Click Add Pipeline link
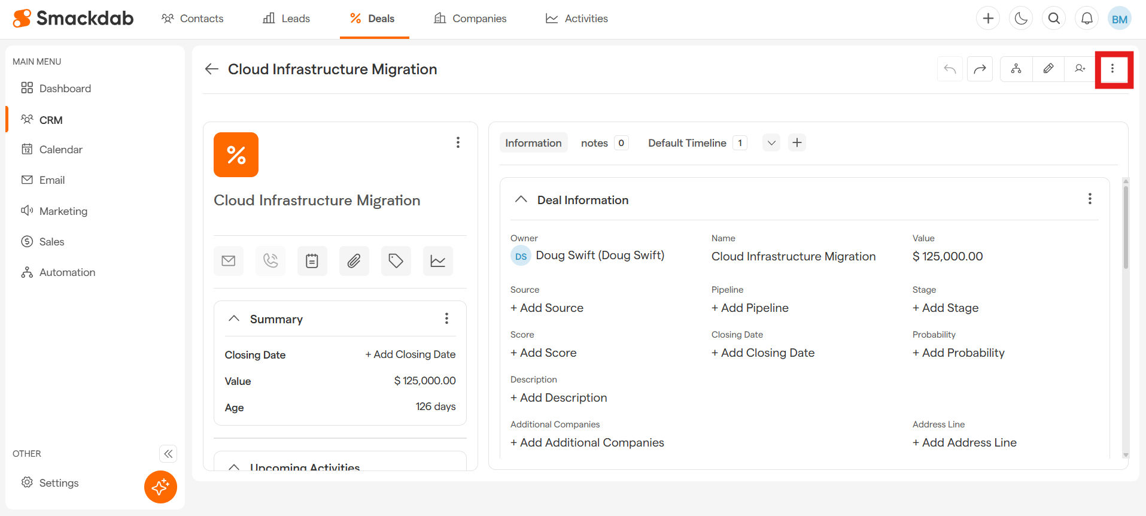 point(750,308)
